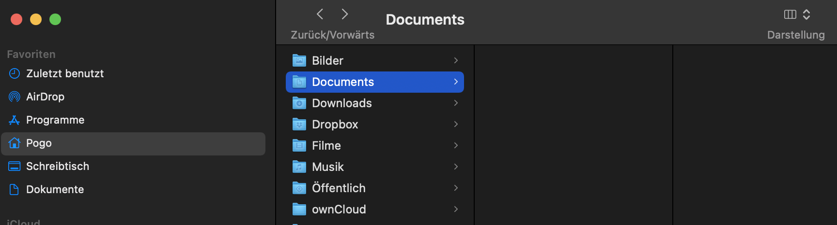The height and width of the screenshot is (225, 837).
Task: Expand Öffentlich folder via its chevron
Action: [456, 188]
